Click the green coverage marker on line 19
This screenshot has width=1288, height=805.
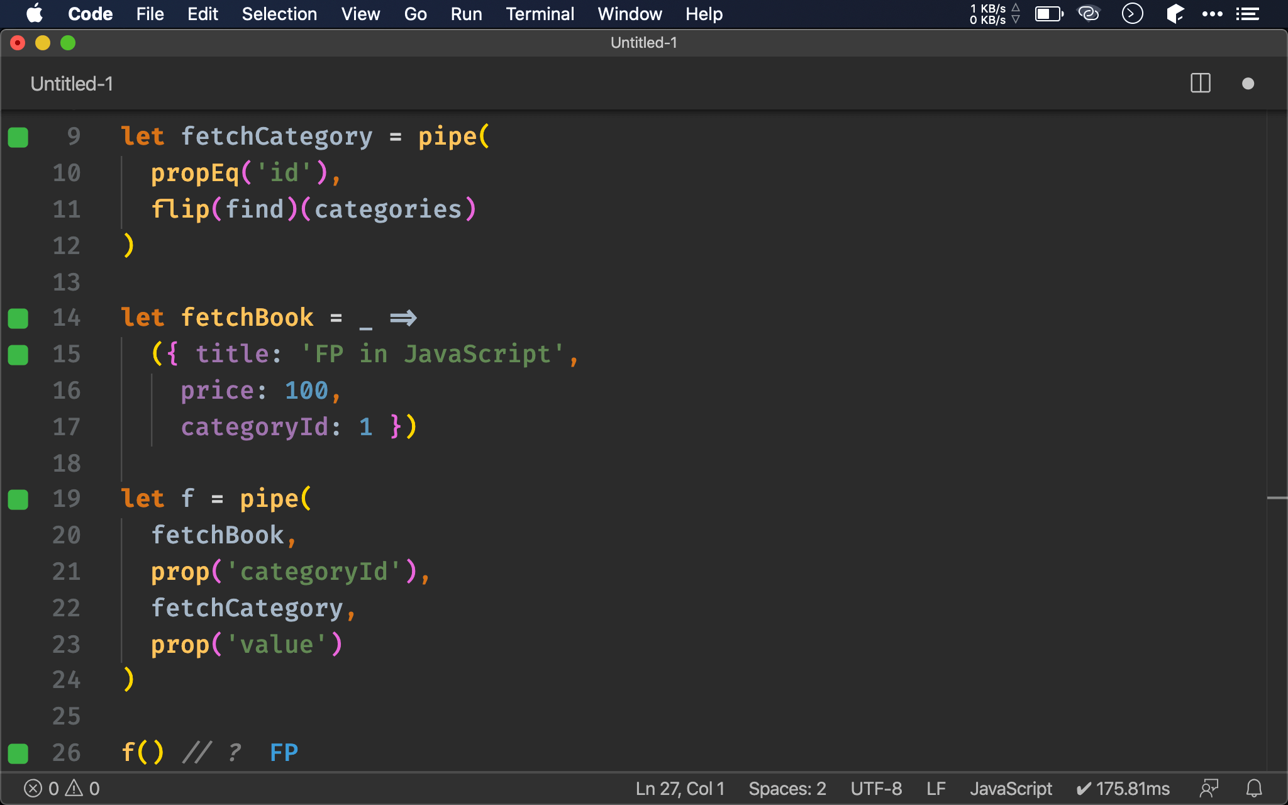click(18, 499)
